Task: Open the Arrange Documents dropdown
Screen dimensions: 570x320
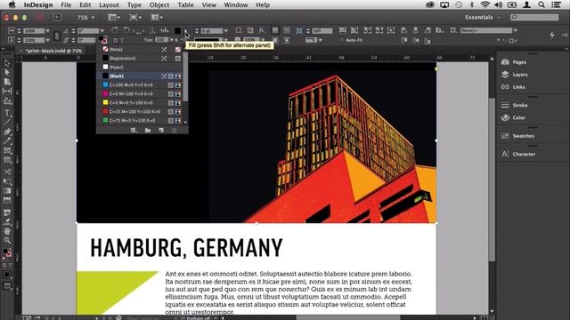Action: (157, 17)
